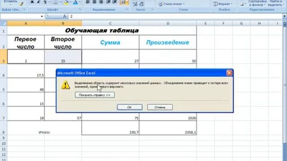The width and height of the screenshot is (287, 161).
Task: Select the Первое число header cell
Action: pos(26,42)
